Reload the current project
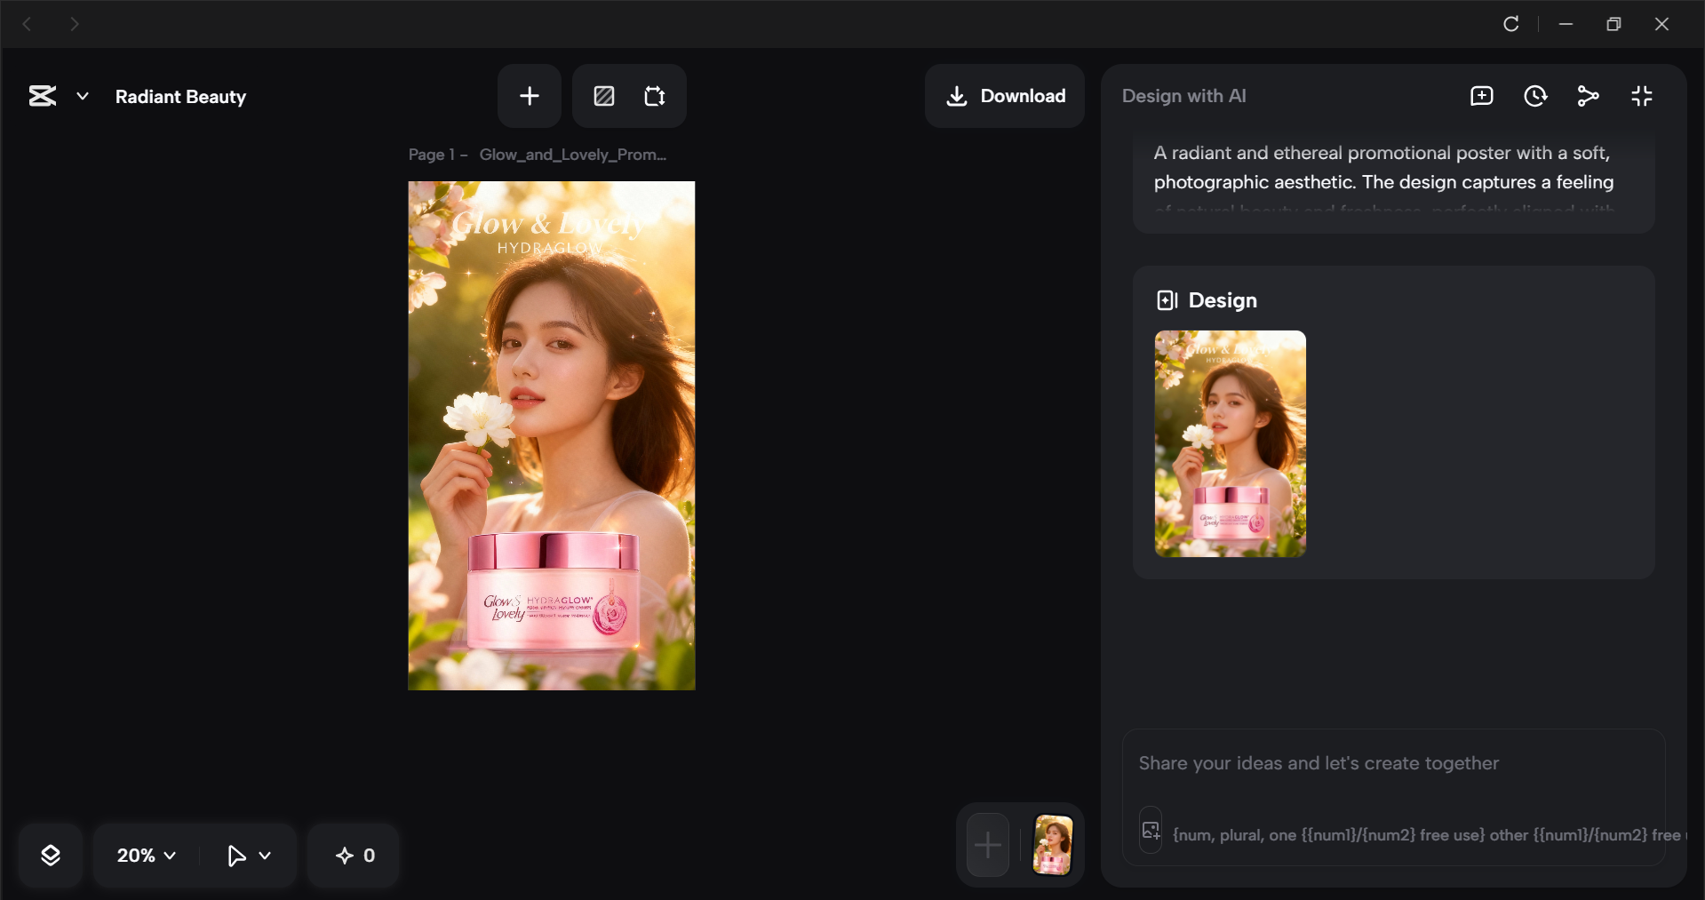This screenshot has width=1705, height=900. 1511,24
